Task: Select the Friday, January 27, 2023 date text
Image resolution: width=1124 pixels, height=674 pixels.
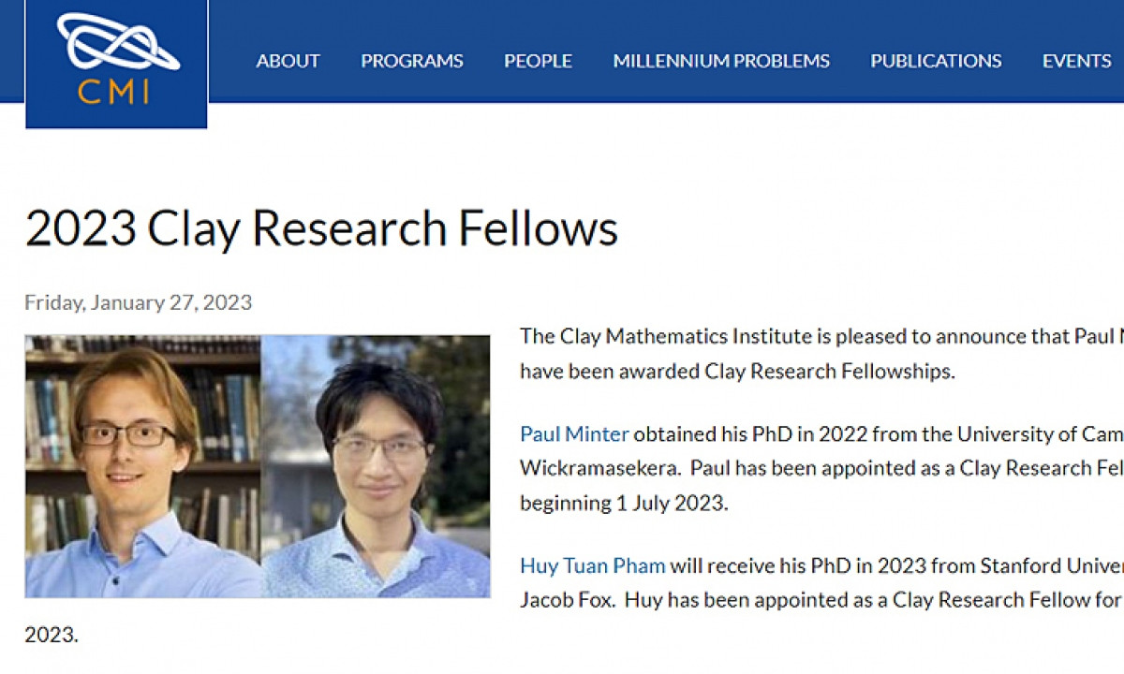Action: pos(139,301)
